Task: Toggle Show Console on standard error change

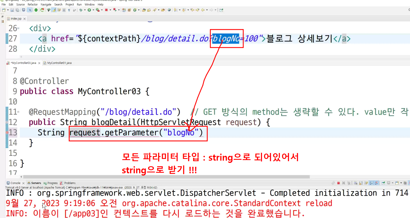Action: point(377,183)
